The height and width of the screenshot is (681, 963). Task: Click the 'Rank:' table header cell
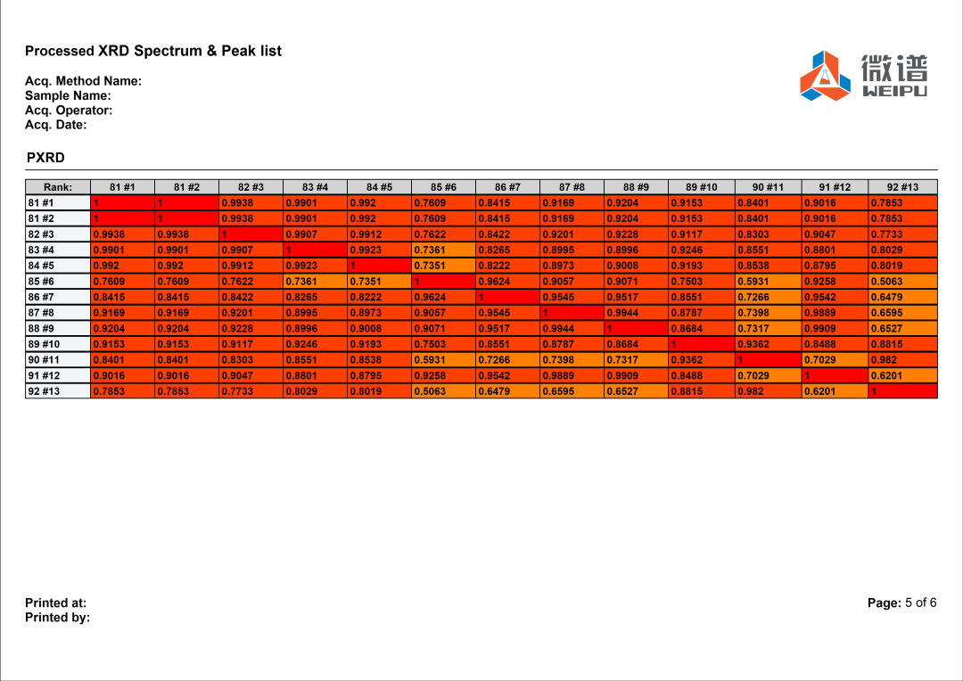pyautogui.click(x=58, y=187)
